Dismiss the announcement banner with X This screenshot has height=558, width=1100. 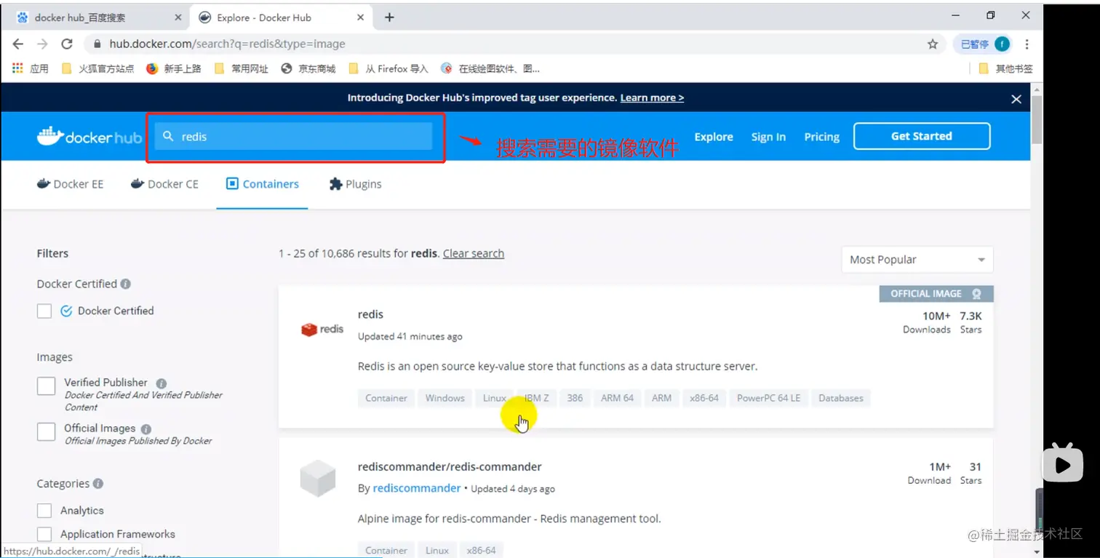click(1016, 99)
